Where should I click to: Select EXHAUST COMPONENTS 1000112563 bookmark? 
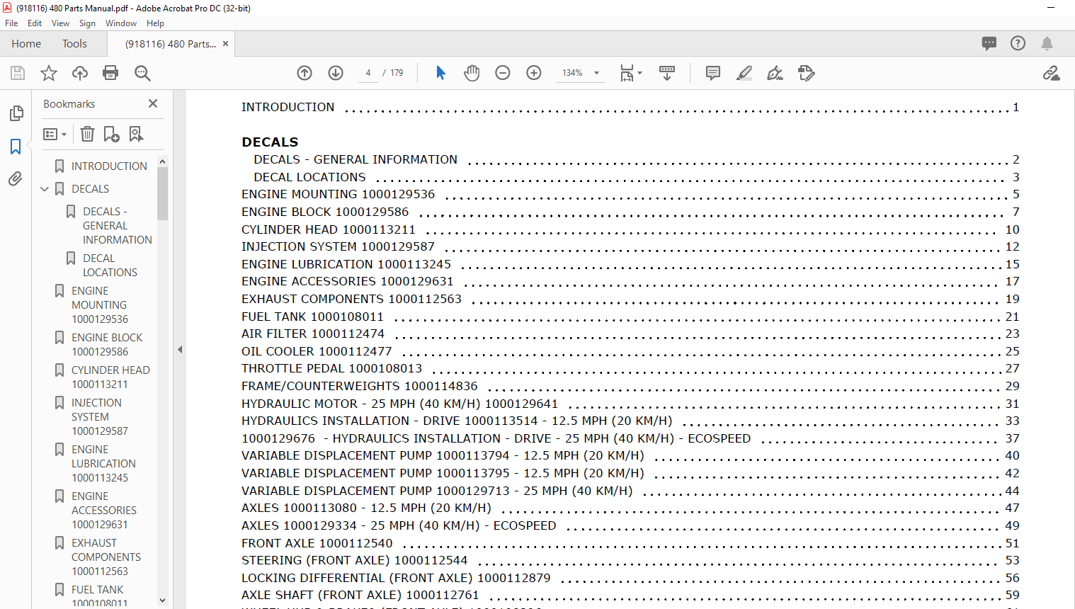pos(106,557)
